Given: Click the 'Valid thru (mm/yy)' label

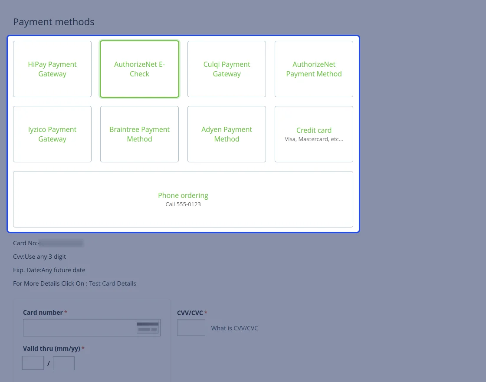Looking at the screenshot, I should (52, 349).
